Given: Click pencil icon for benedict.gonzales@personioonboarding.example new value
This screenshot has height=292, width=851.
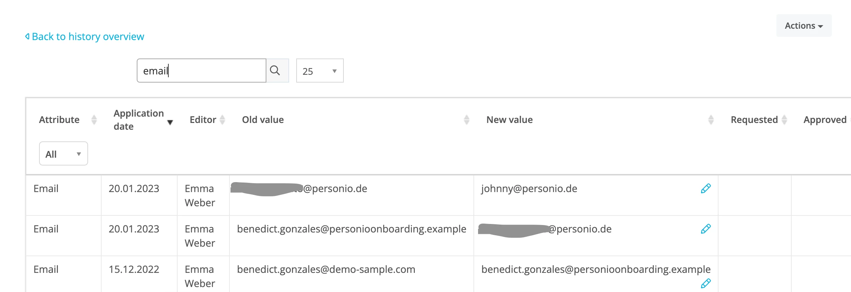Looking at the screenshot, I should (705, 283).
